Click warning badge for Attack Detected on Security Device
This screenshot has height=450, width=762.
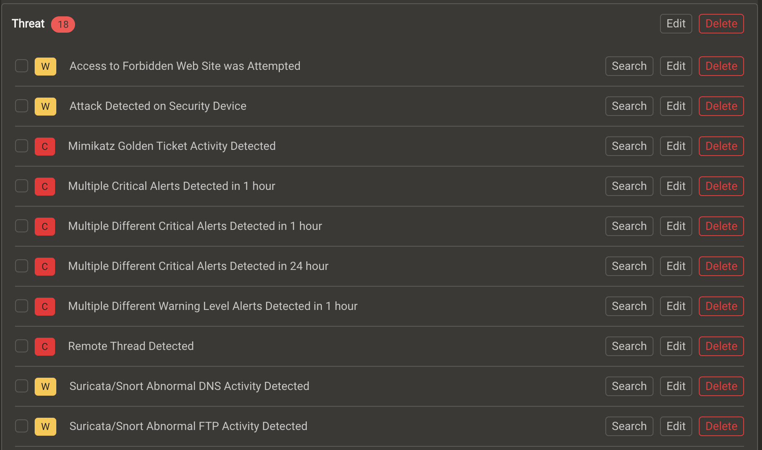click(45, 106)
